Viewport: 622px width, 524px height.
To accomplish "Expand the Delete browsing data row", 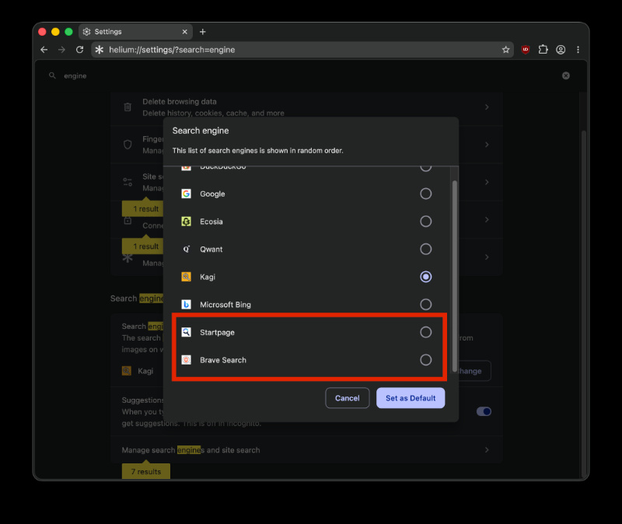I will point(306,107).
